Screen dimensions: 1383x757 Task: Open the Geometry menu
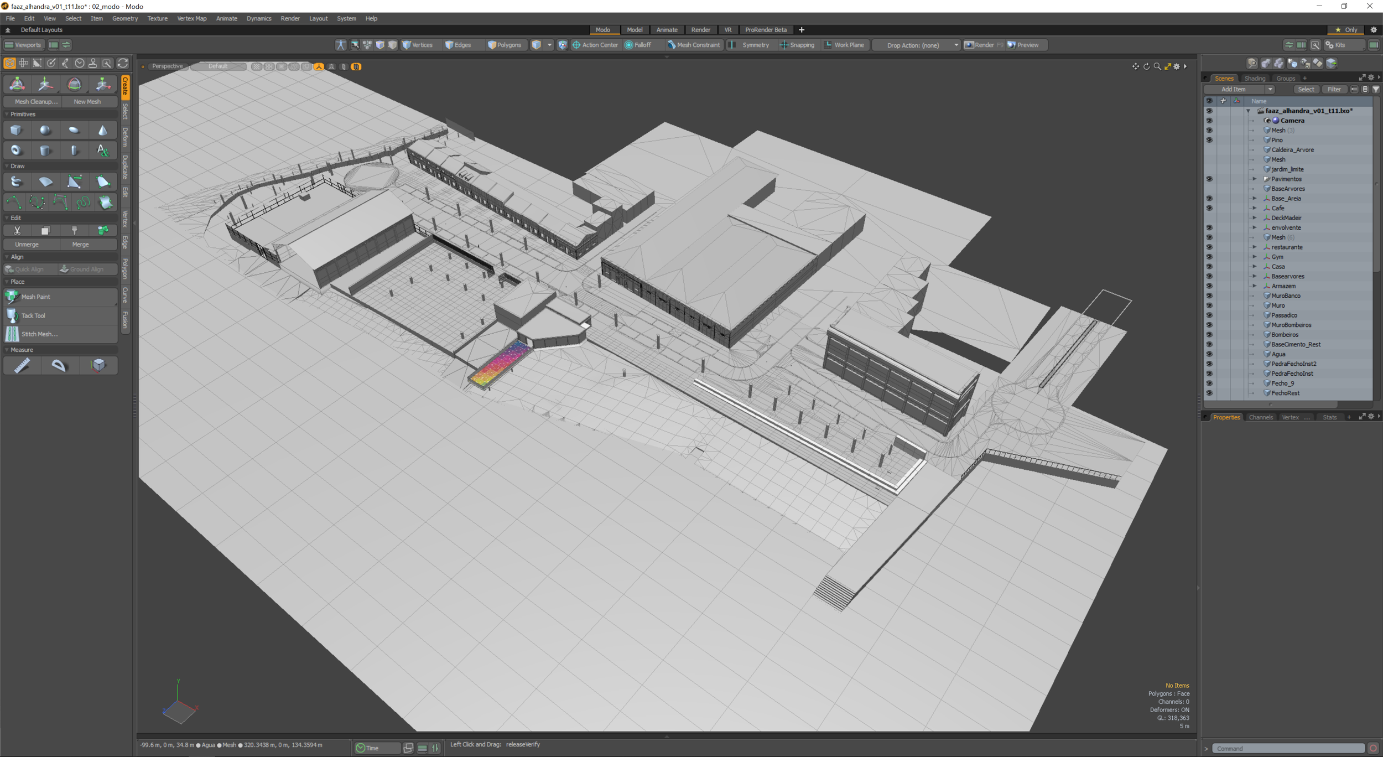(125, 18)
